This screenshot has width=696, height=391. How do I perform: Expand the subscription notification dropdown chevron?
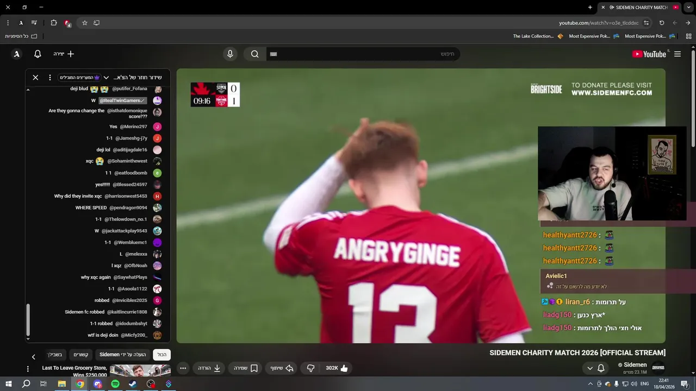click(590, 368)
